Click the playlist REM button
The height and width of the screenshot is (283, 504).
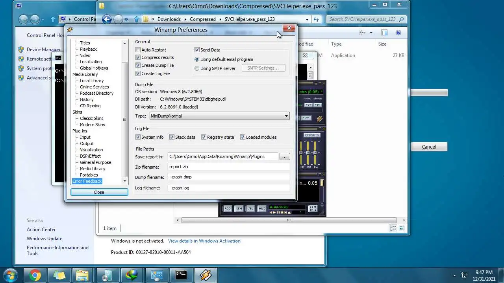[x=239, y=209]
